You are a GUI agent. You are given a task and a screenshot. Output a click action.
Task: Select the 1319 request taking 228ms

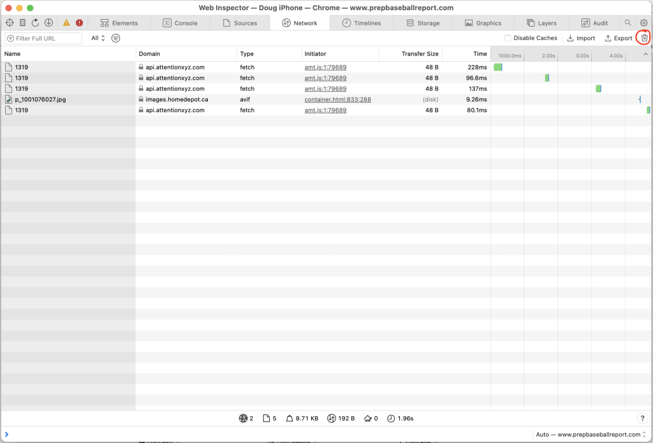[x=326, y=67]
